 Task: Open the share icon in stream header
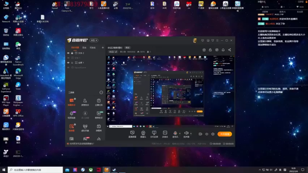click(229, 50)
